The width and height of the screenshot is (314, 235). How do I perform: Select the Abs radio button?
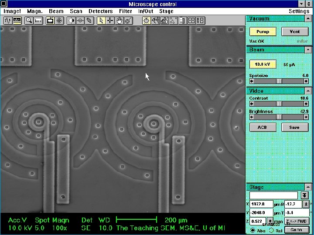253,230
